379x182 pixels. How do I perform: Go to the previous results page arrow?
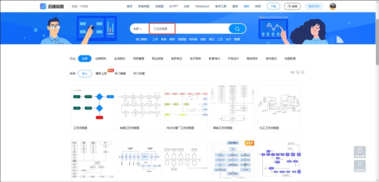(x=298, y=72)
